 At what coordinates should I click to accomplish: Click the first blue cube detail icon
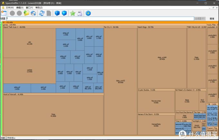point(57,13)
